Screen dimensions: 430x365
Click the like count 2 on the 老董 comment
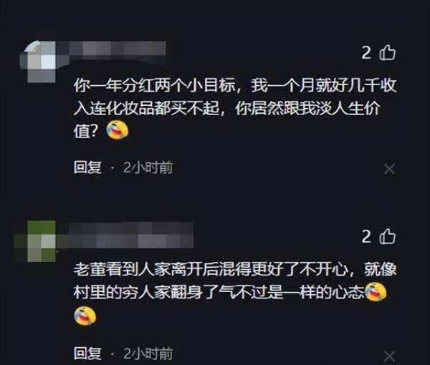[366, 236]
